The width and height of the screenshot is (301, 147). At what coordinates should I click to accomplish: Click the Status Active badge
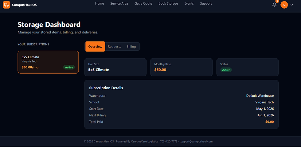(x=226, y=70)
